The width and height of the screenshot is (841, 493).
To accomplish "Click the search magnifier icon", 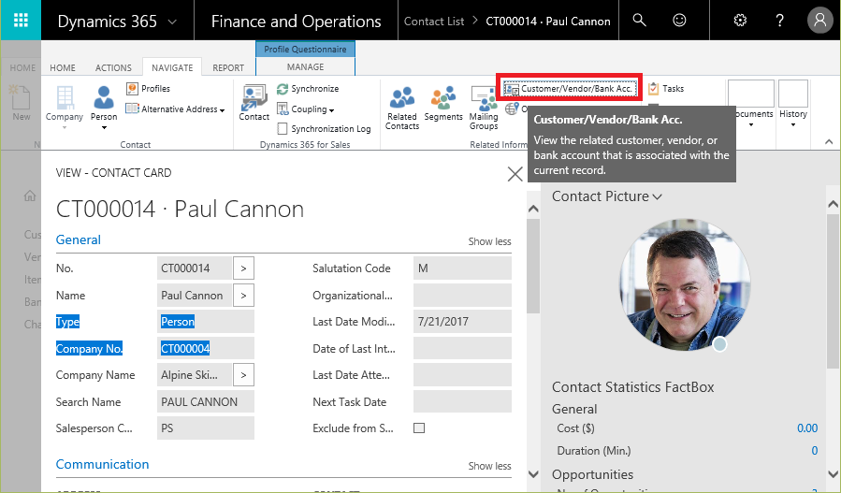I will tap(639, 21).
